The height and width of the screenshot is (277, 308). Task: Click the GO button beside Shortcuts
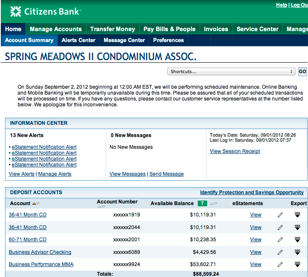302,71
